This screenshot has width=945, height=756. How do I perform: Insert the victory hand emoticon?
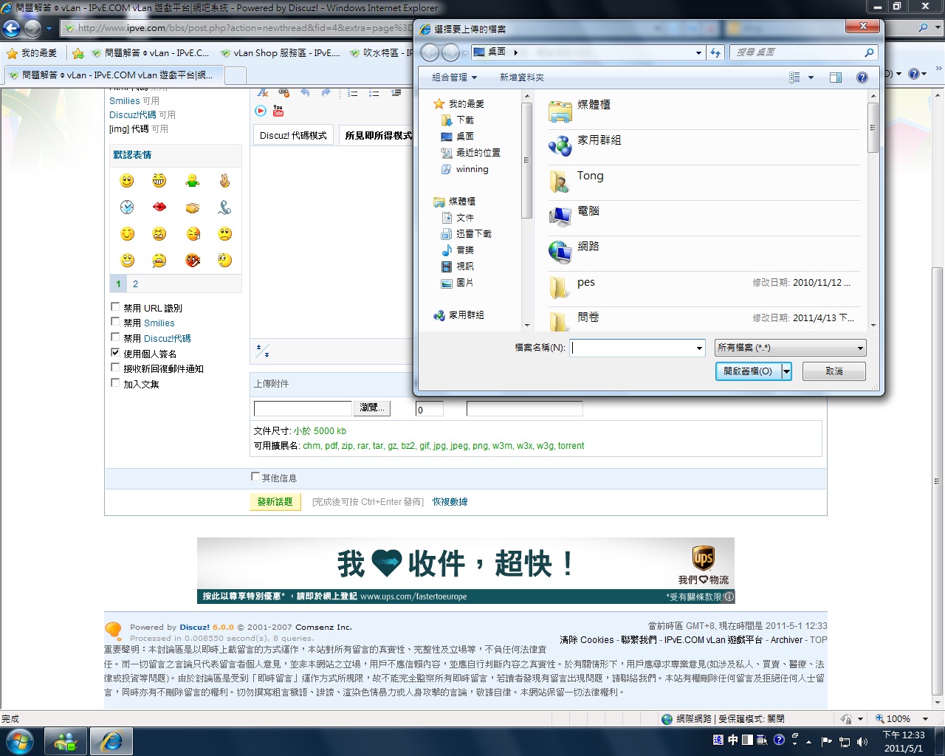click(x=224, y=181)
